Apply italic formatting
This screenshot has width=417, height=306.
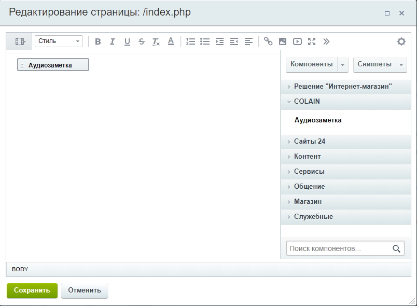pyautogui.click(x=112, y=41)
